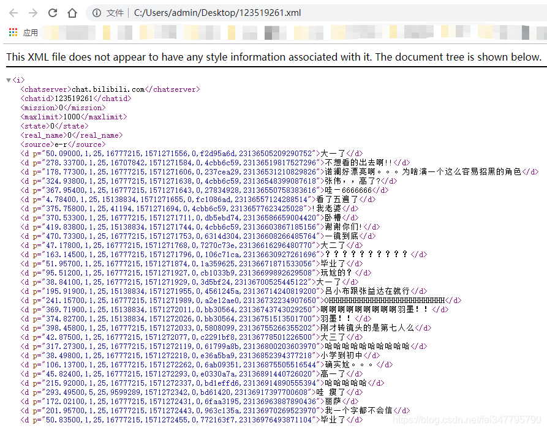
Task: Select danmaku line starting p="278.33700
Action: 215,162
